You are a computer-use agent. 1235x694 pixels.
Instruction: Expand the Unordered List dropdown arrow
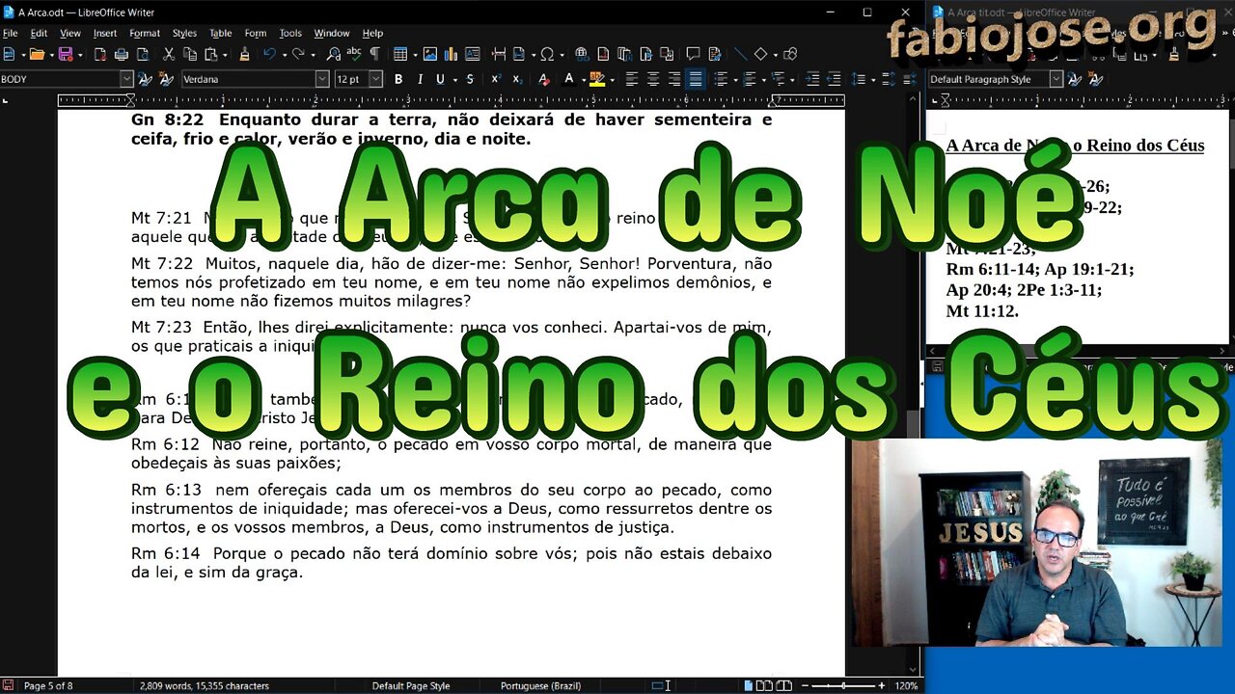click(736, 79)
